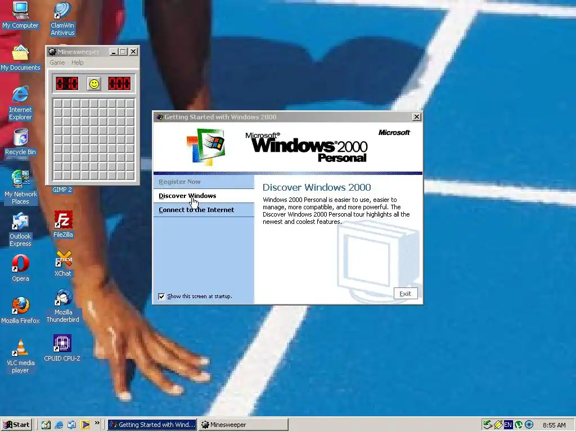Select Connect to the Internet option
This screenshot has height=432, width=576.
pos(204,210)
